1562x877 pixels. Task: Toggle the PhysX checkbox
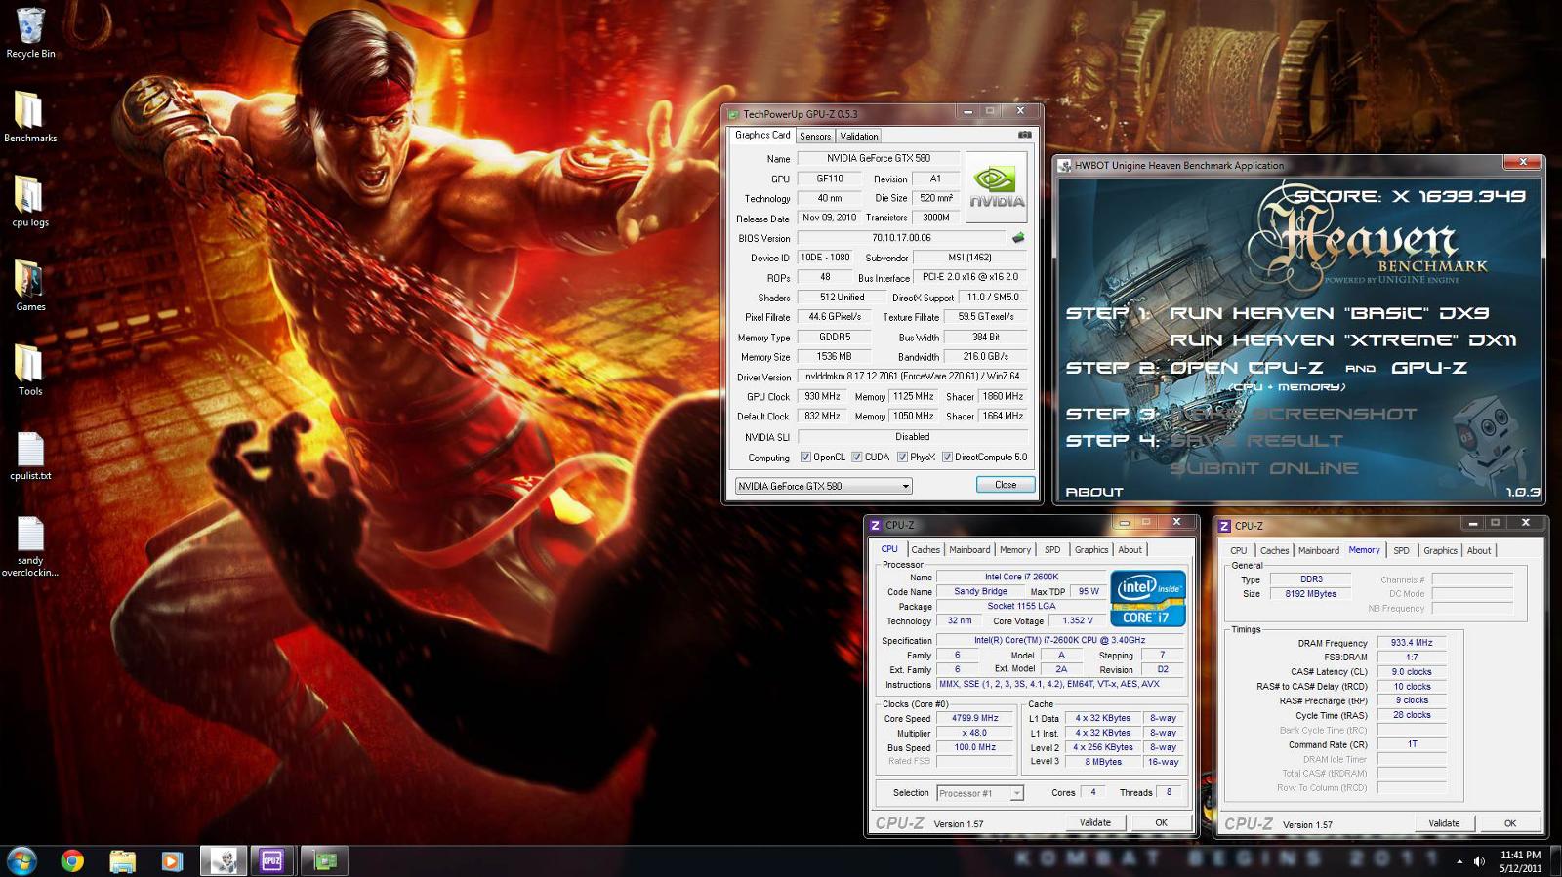[x=903, y=457]
